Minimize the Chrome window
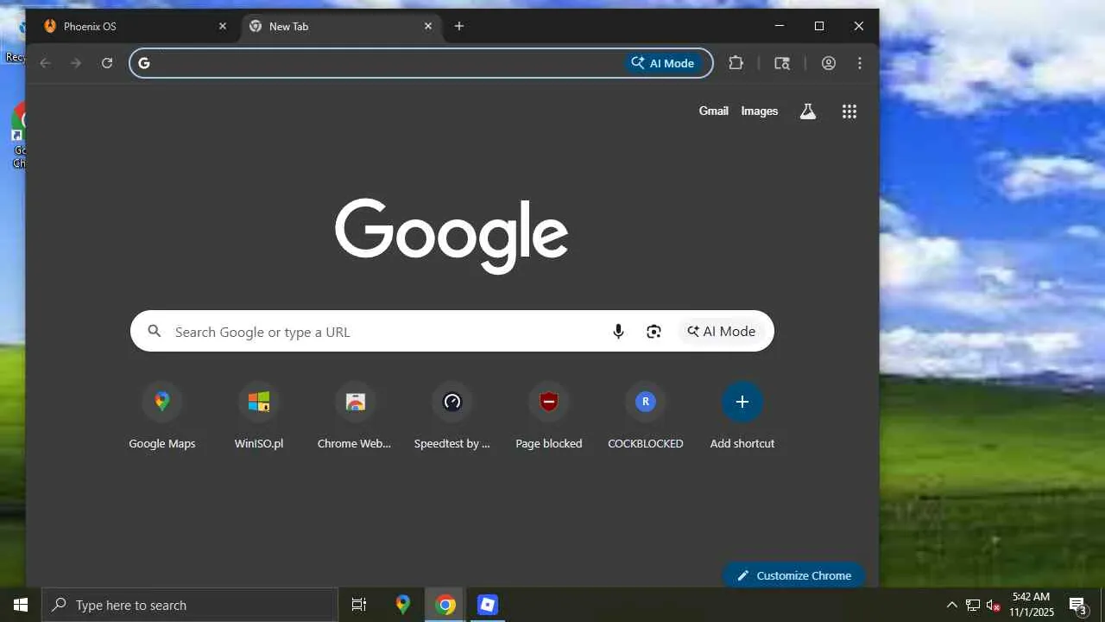 click(x=780, y=26)
